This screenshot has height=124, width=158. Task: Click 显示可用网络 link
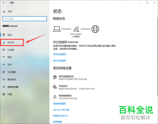click(x=59, y=61)
